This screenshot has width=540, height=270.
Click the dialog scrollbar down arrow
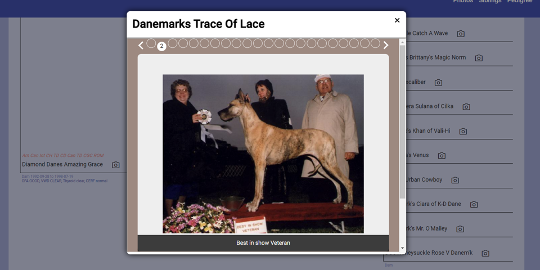click(x=403, y=248)
